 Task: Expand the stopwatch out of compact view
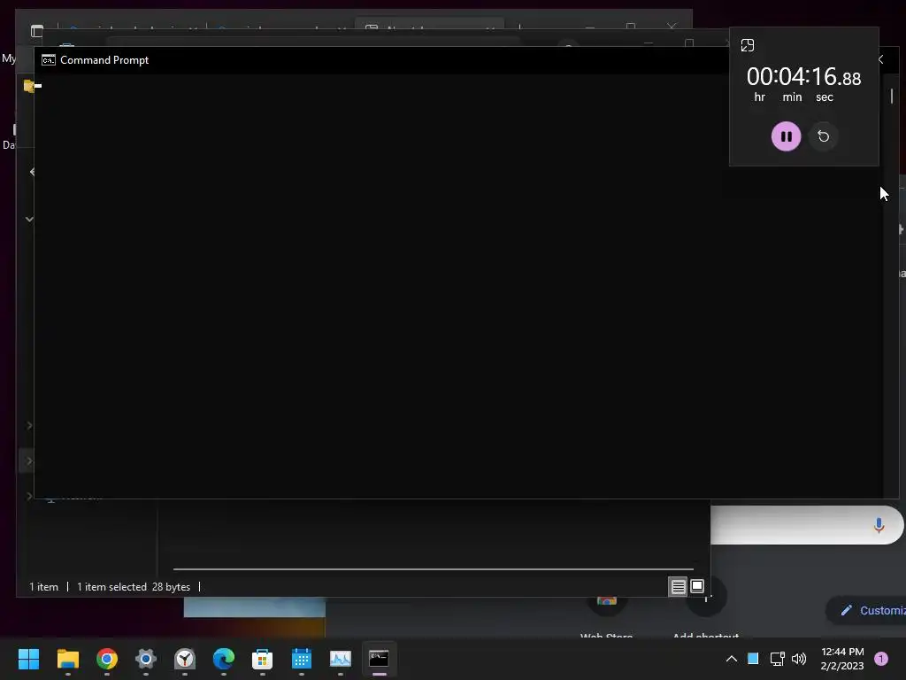(x=747, y=46)
